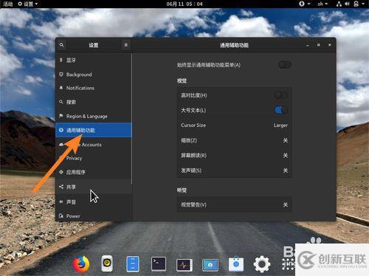Open the Settings hamburger menu
The height and width of the screenshot is (276, 369).
[126, 45]
